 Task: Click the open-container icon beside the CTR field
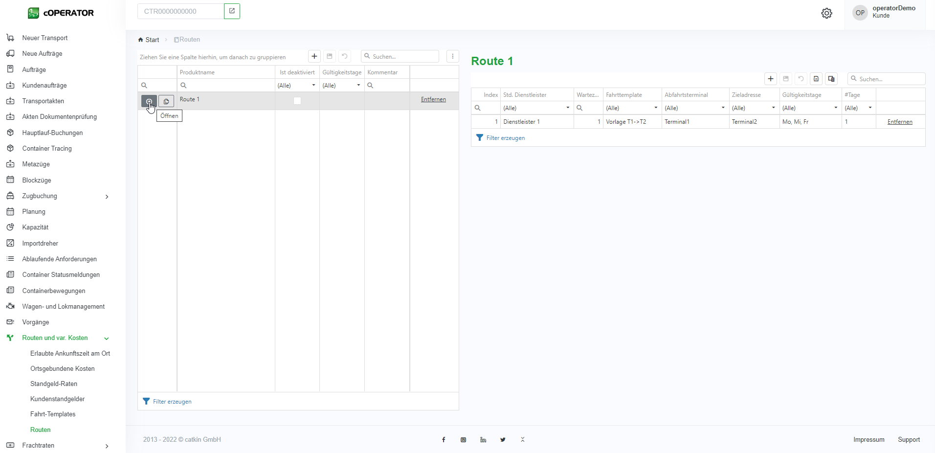point(232,11)
